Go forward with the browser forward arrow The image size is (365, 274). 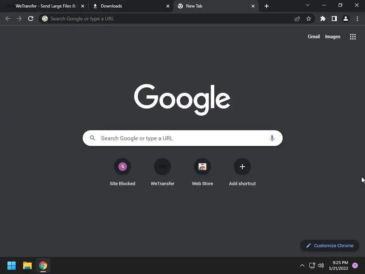[19, 19]
